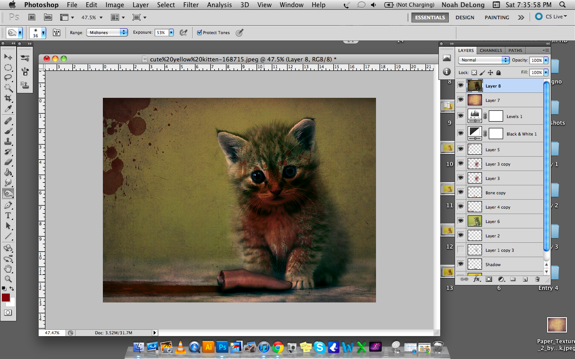Open the blend mode dropdown set to Normal
This screenshot has height=359, width=575.
pyautogui.click(x=484, y=60)
